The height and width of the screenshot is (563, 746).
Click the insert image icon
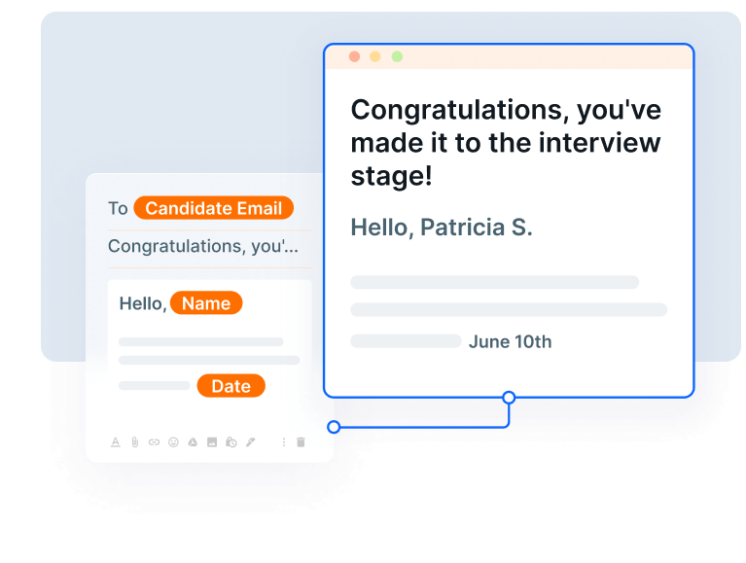tap(212, 441)
